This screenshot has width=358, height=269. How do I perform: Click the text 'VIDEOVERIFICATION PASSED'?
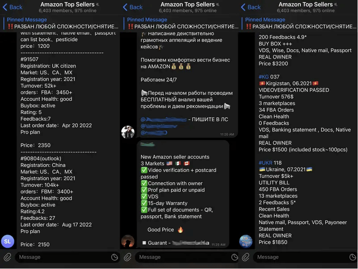[294, 90]
